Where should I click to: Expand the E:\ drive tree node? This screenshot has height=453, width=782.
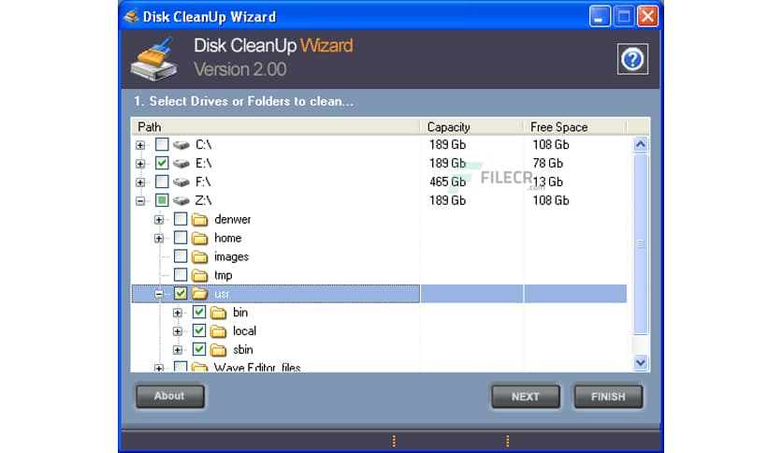[x=140, y=164]
